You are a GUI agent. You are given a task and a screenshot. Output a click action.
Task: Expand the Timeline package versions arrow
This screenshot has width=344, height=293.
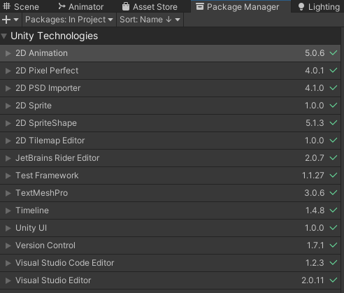[x=8, y=210]
